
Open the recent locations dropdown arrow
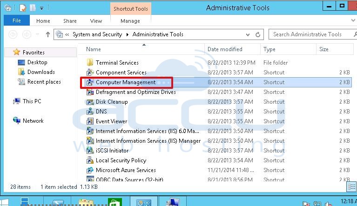pos(38,34)
